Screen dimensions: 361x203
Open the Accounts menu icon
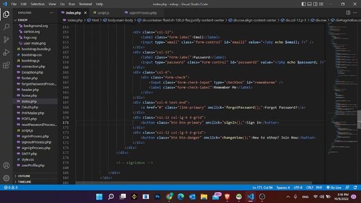click(6, 165)
